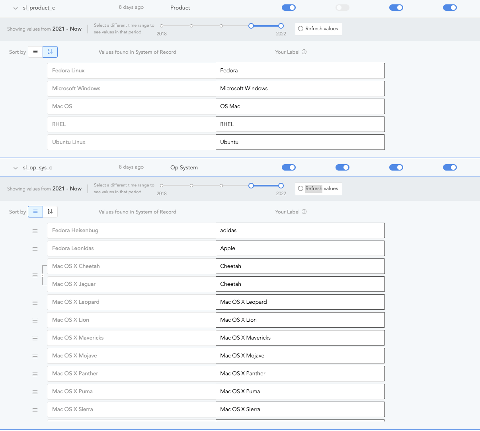Viewport: 480px width, 431px height.
Task: Click 2018 point on Product time slider
Action: pos(162,26)
